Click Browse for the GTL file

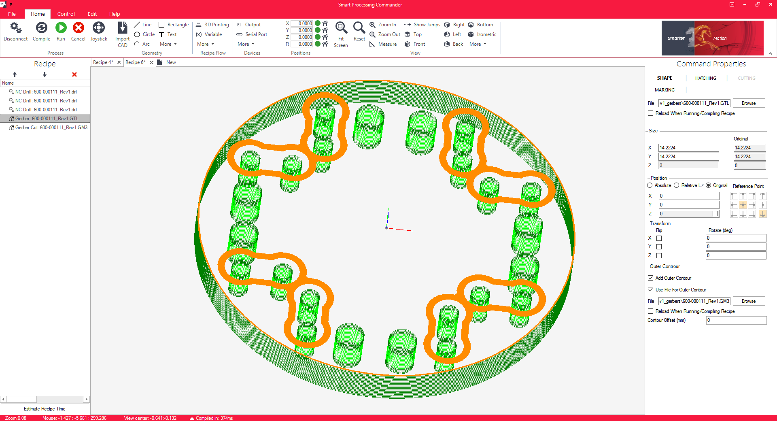tap(748, 103)
